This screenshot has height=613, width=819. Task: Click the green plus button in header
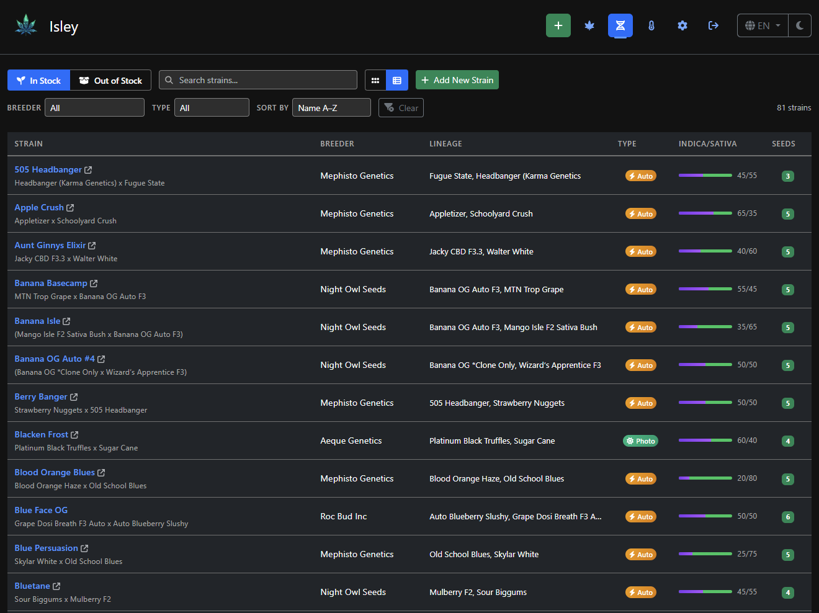558,25
